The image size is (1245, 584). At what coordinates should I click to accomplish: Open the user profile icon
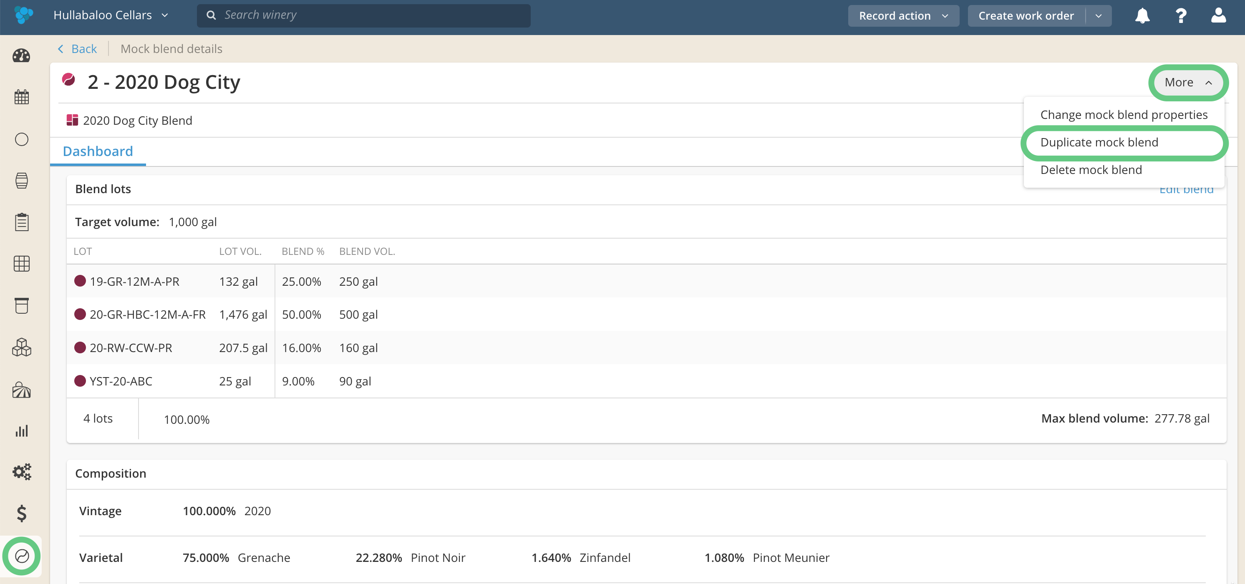click(1218, 15)
